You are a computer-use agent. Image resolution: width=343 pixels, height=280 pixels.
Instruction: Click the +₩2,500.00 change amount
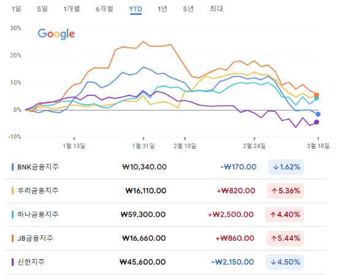pos(231,214)
